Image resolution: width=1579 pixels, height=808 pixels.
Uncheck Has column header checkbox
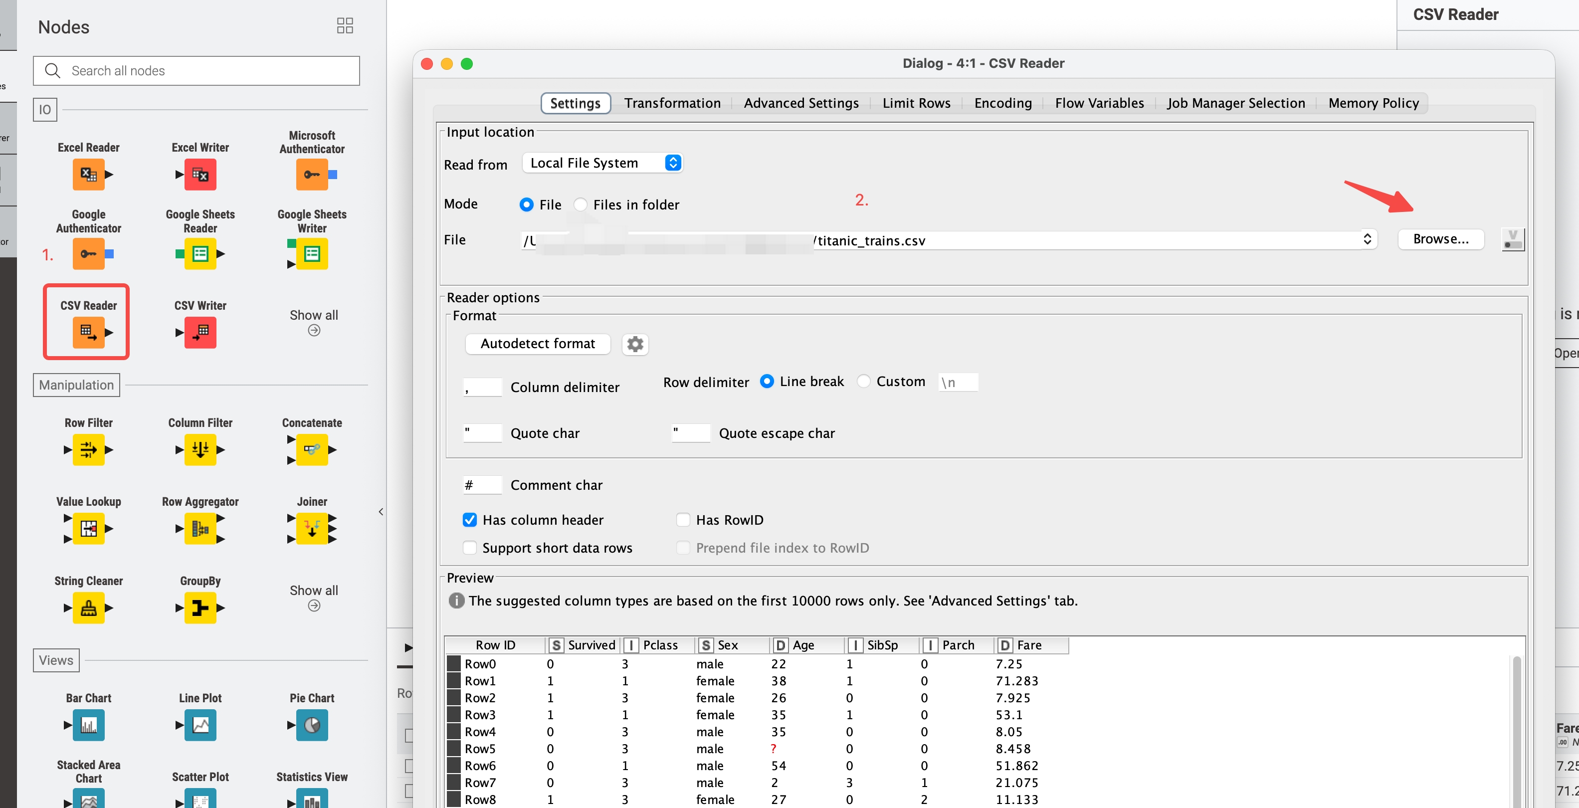(469, 520)
